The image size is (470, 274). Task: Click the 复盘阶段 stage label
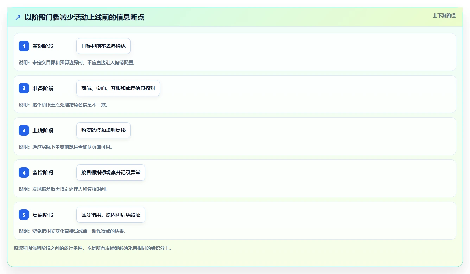[x=43, y=215]
